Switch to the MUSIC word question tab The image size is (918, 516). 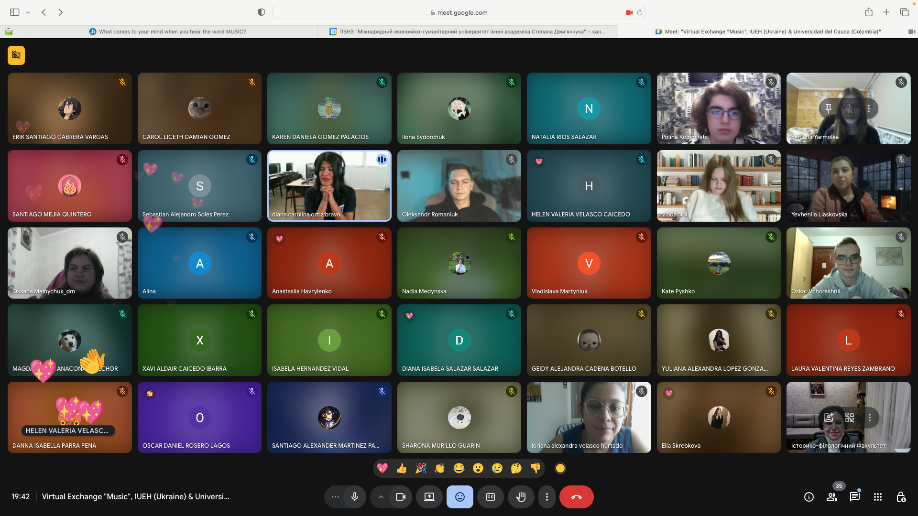167,32
